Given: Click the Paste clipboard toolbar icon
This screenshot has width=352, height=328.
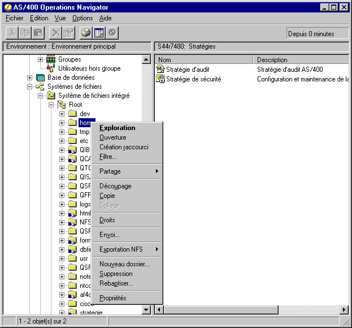Looking at the screenshot, I should 38,33.
